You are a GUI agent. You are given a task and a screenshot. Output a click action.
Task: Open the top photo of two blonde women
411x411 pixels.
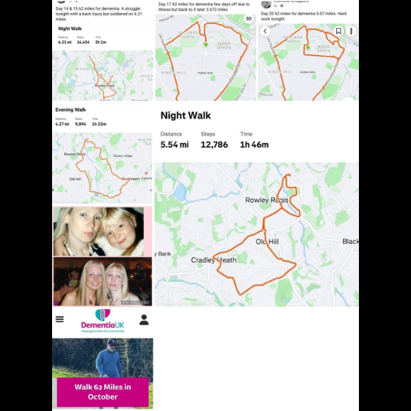(99, 232)
